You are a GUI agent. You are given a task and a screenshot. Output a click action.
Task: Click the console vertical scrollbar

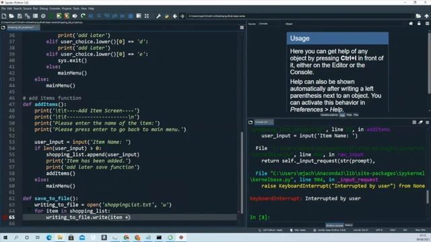(428, 196)
